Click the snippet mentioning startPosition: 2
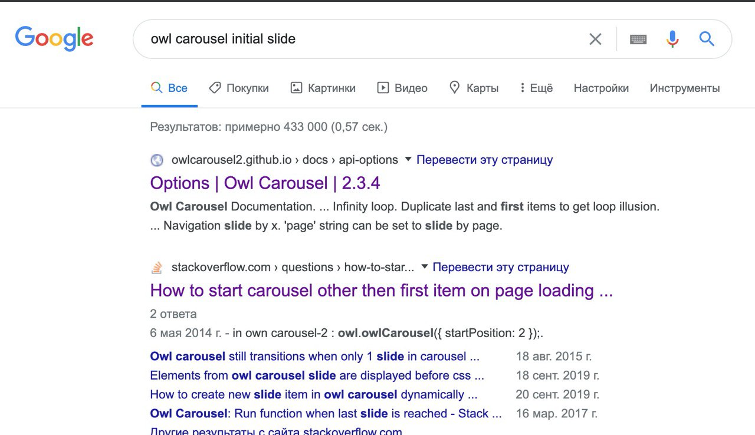Screen dimensions: 755x435 [346, 333]
